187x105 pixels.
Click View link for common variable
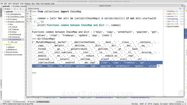click(182, 16)
